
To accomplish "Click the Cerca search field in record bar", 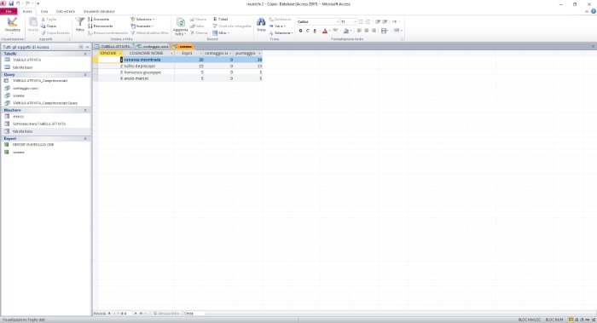I will pyautogui.click(x=194, y=314).
